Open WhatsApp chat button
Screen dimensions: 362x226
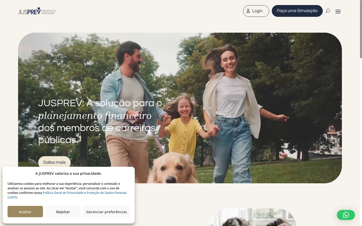click(x=346, y=215)
